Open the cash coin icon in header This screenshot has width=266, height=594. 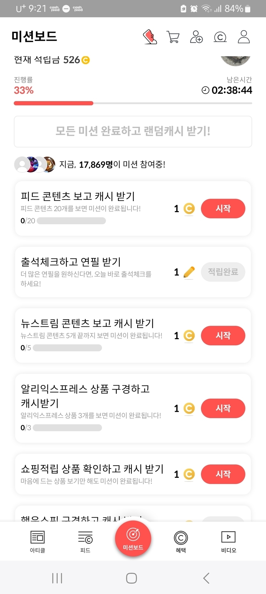point(220,37)
